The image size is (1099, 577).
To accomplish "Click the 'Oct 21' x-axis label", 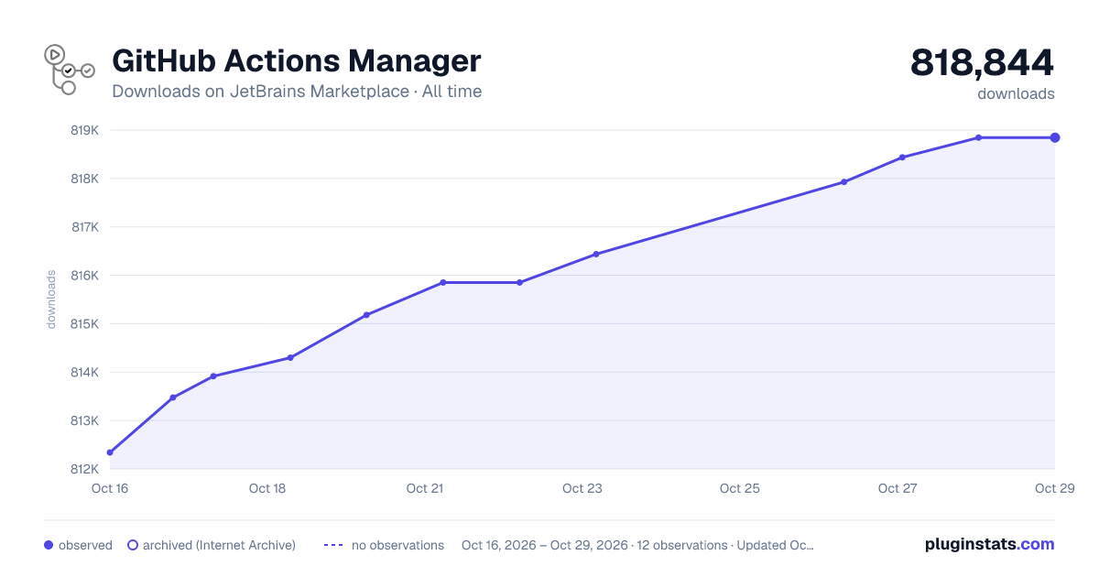I will tap(425, 488).
